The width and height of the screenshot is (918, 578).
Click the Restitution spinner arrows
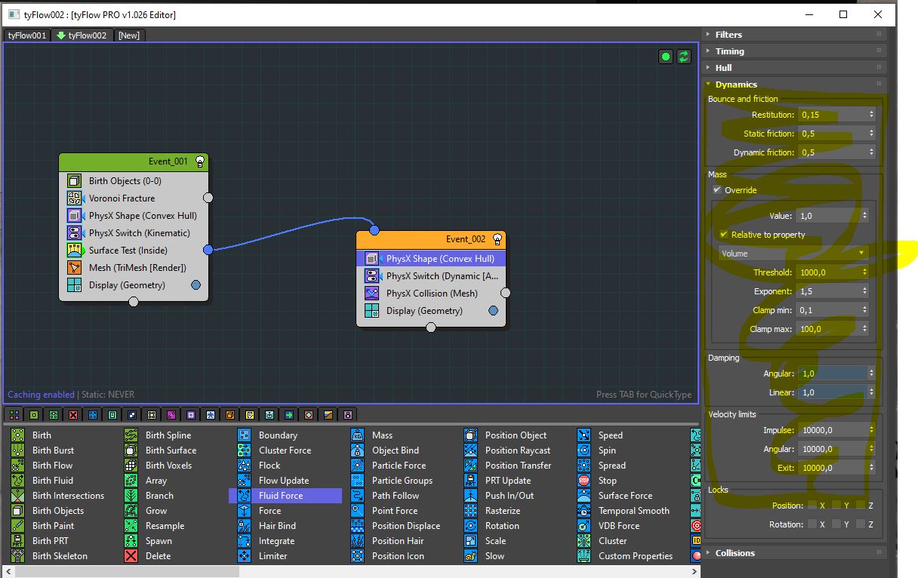[x=871, y=115]
